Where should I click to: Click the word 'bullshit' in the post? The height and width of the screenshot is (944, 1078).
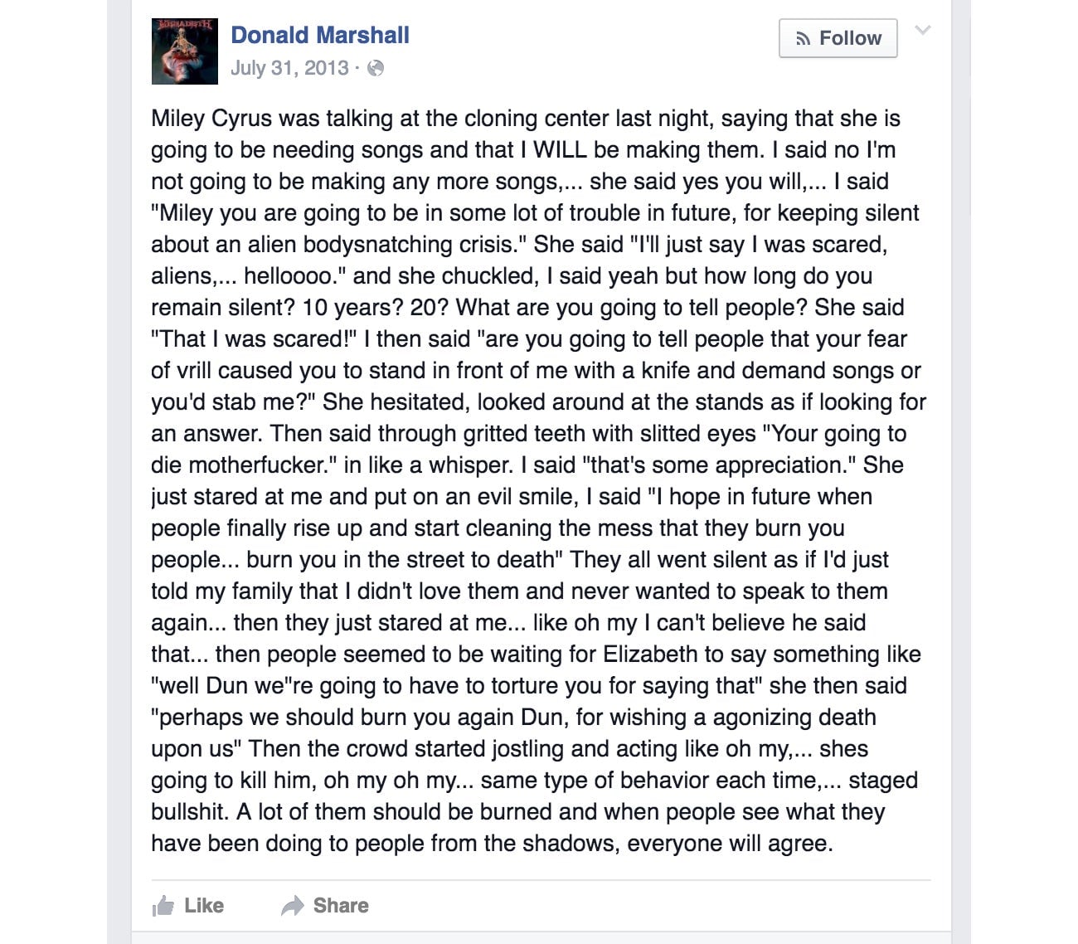[x=189, y=812]
